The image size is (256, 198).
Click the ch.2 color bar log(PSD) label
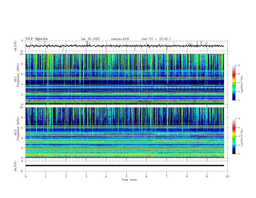tap(242, 138)
